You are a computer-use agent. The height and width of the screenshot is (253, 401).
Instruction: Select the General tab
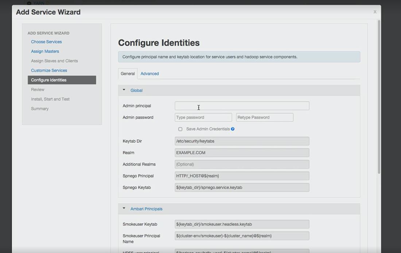click(128, 73)
